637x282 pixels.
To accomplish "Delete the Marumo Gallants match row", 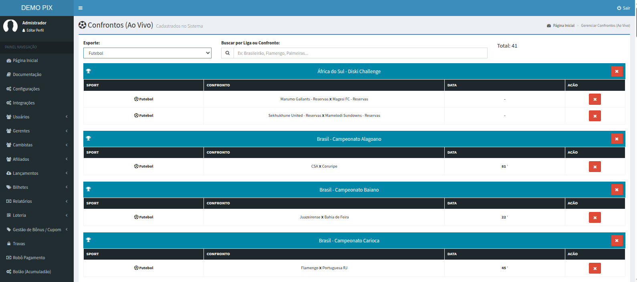I will click(595, 100).
